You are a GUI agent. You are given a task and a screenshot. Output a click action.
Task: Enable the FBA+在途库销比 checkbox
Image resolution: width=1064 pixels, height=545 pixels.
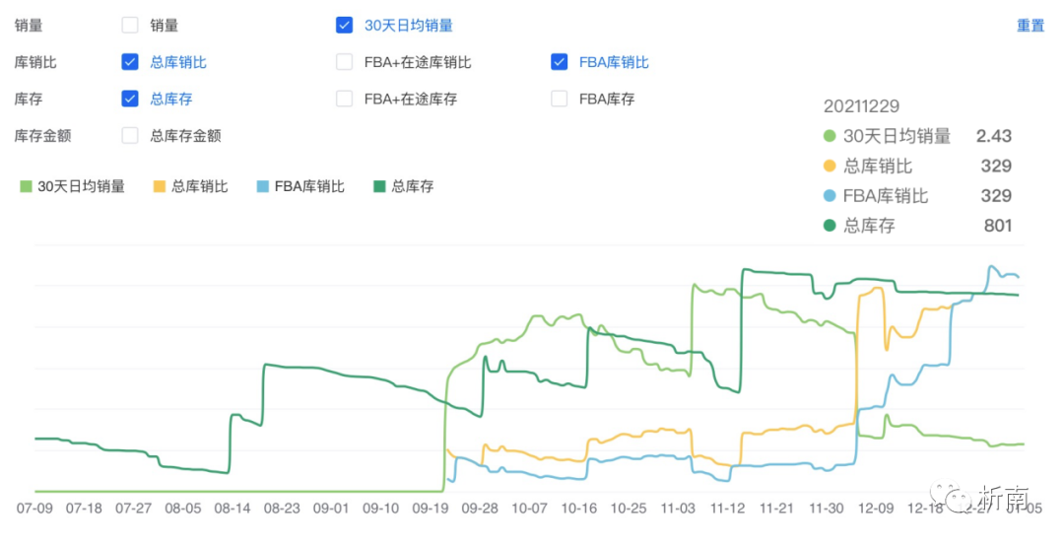coord(344,62)
